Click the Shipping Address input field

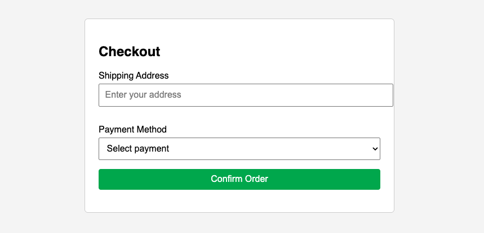pyautogui.click(x=246, y=95)
